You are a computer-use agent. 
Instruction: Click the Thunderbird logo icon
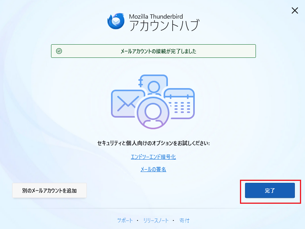point(116,21)
